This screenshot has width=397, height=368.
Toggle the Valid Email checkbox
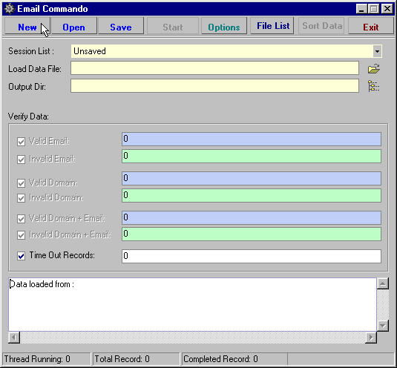point(21,142)
